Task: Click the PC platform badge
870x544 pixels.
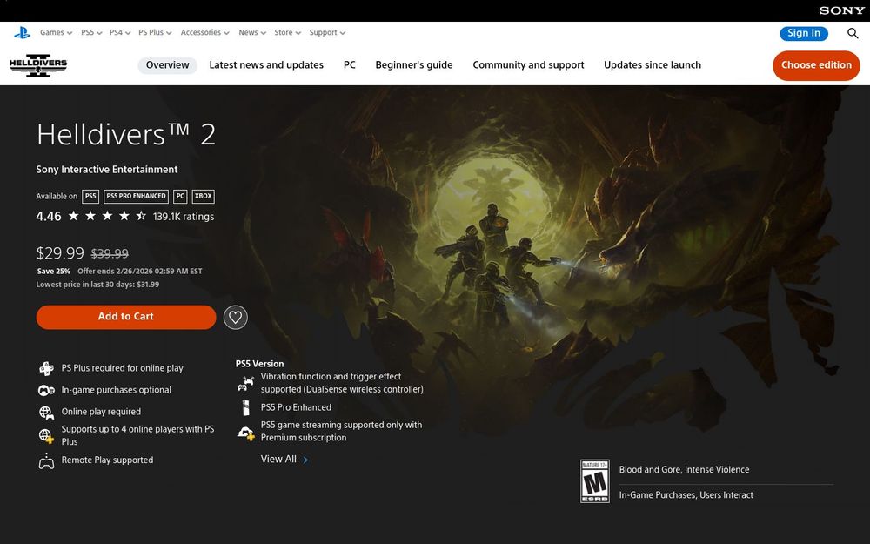Action: [x=180, y=196]
